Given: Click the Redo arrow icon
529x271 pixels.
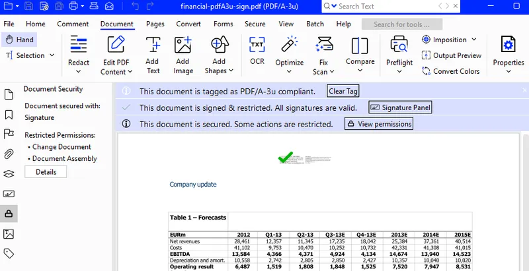Looking at the screenshot, I should [x=150, y=6].
